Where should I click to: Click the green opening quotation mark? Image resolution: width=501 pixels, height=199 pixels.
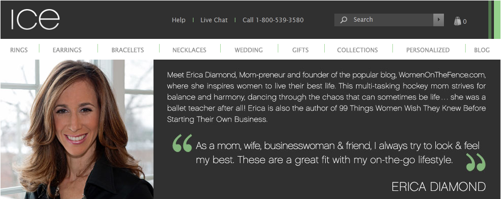pyautogui.click(x=182, y=143)
